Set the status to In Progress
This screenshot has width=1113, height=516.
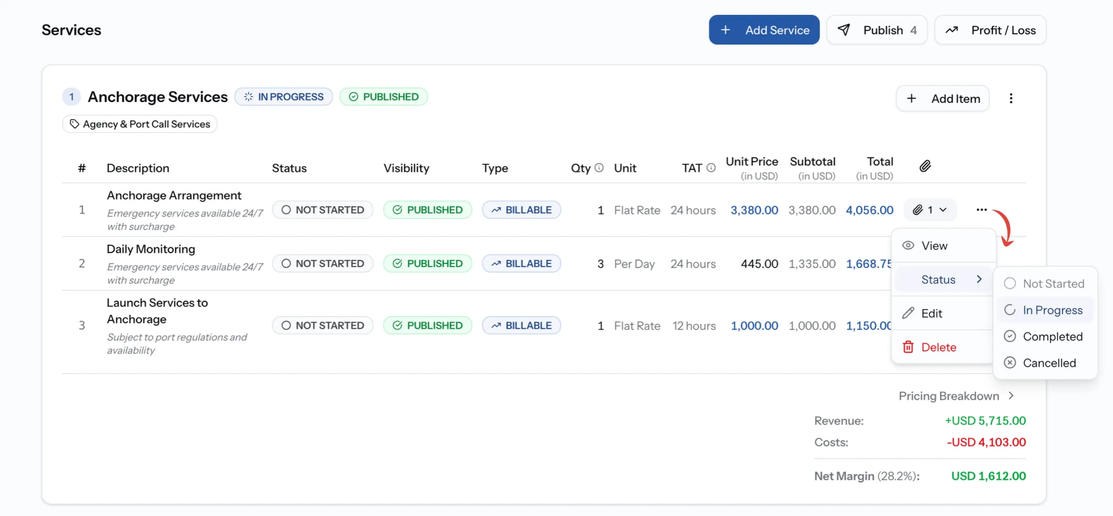coord(1045,310)
